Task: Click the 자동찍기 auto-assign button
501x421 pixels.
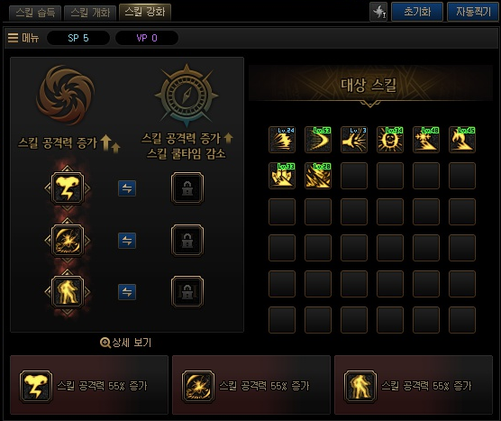Action: (472, 12)
